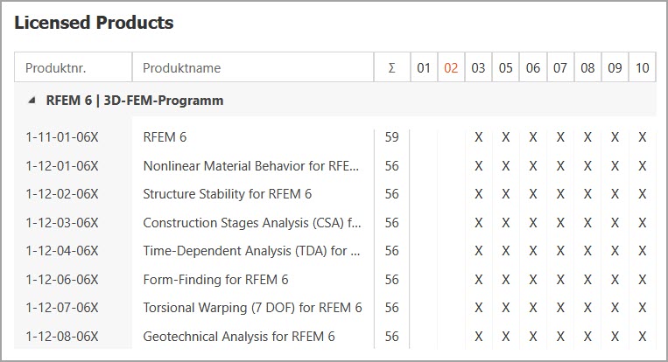
Task: Click the sum value 59 for RFEM 6
Action: pos(391,137)
